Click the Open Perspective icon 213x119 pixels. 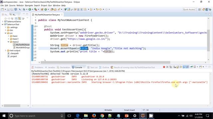pos(199,10)
